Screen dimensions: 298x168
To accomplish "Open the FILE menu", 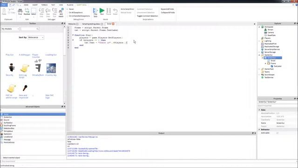I will point(4,5).
